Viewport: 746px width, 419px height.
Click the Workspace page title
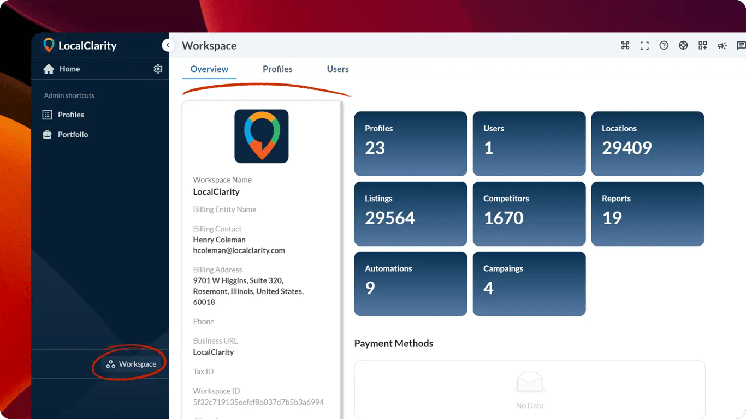(x=209, y=46)
